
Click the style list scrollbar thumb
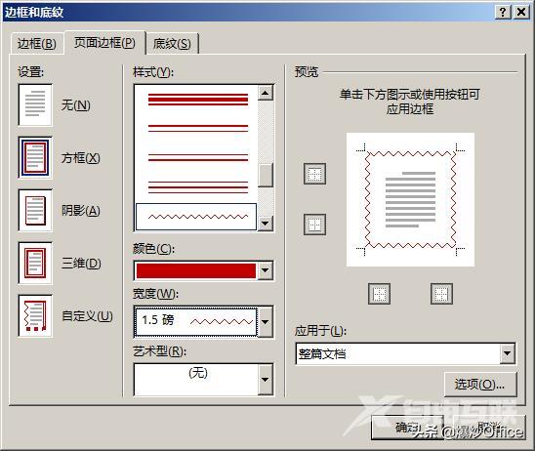click(x=266, y=175)
